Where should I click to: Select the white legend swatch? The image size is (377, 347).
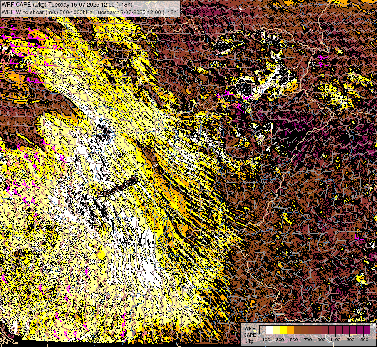click(x=270, y=330)
